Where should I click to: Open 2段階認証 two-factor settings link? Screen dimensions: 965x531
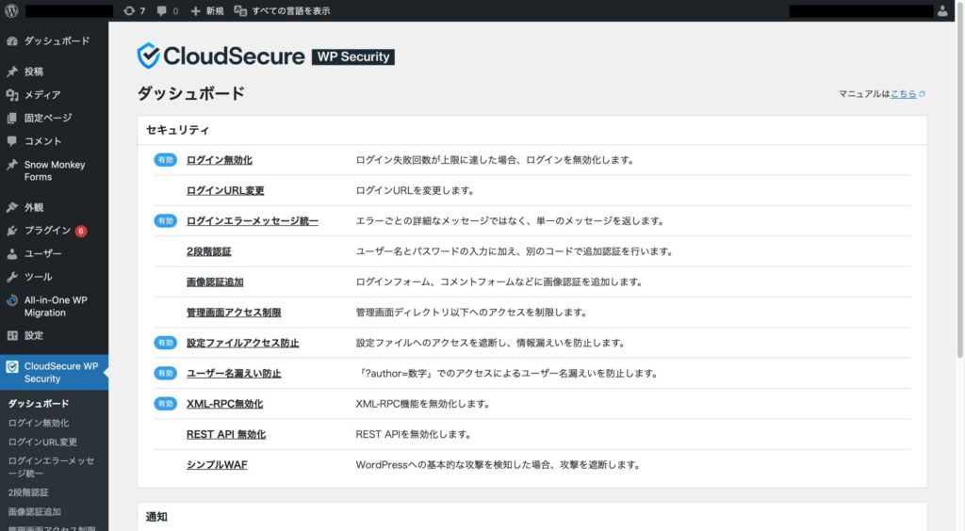[x=209, y=251]
